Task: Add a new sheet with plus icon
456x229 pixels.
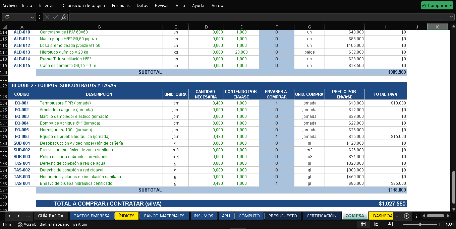Action: point(407,216)
